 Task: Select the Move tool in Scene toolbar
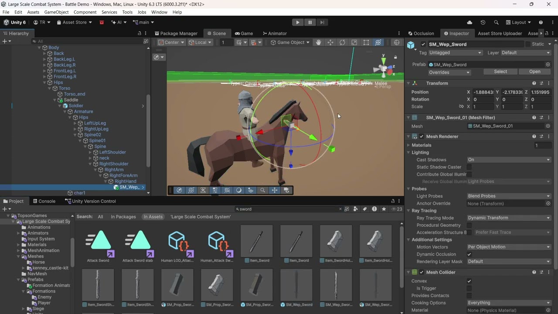click(330, 42)
